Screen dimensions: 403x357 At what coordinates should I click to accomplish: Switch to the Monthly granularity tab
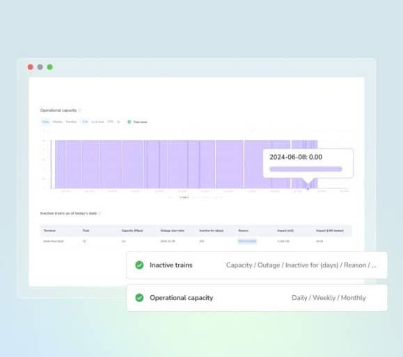(71, 122)
